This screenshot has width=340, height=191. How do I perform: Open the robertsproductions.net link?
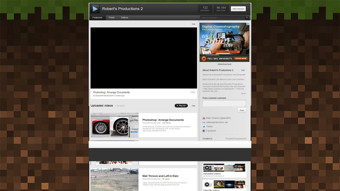coord(217,122)
